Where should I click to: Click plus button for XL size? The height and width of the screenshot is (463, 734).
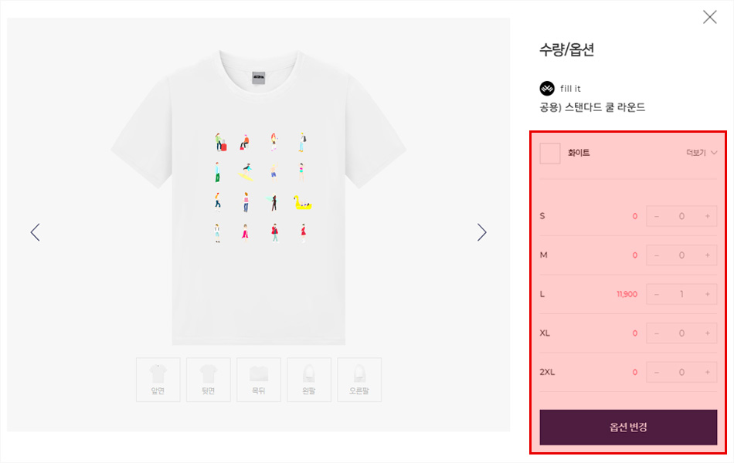[707, 333]
